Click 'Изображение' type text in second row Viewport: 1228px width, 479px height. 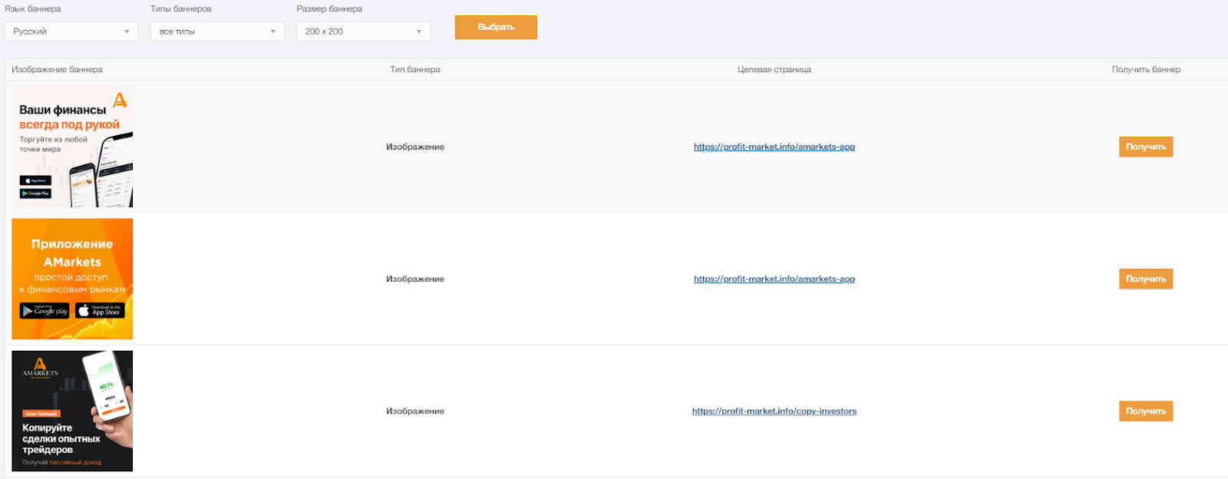[415, 279]
